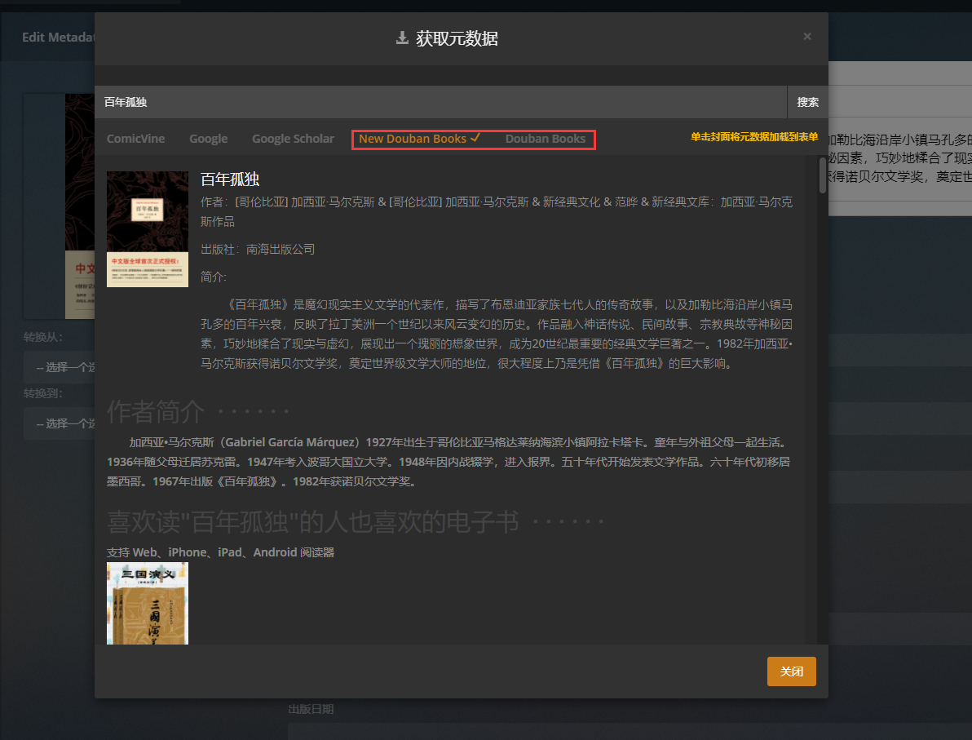This screenshot has width=972, height=740.
Task: Toggle the plain Google metadata source
Action: 208,139
